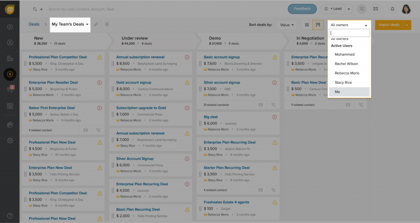Select Rachel Wilson in owners list
Viewport: 420px width, 223px height.
click(349, 64)
